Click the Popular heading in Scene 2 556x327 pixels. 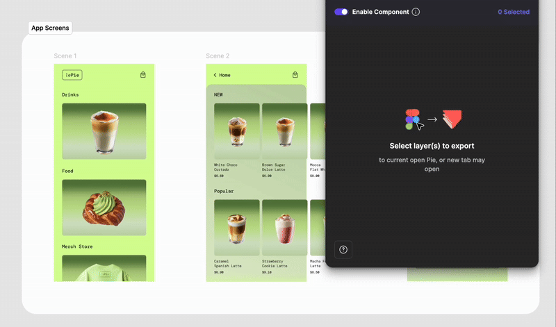[x=224, y=191]
